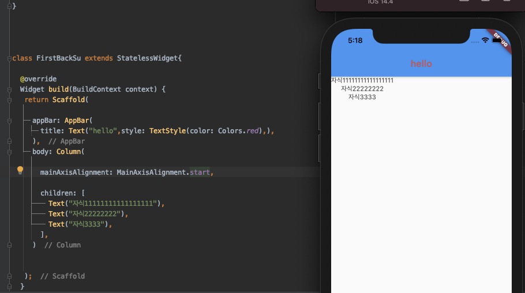Click the fold-end marker beside // Column
525x293 pixels.
click(9, 246)
